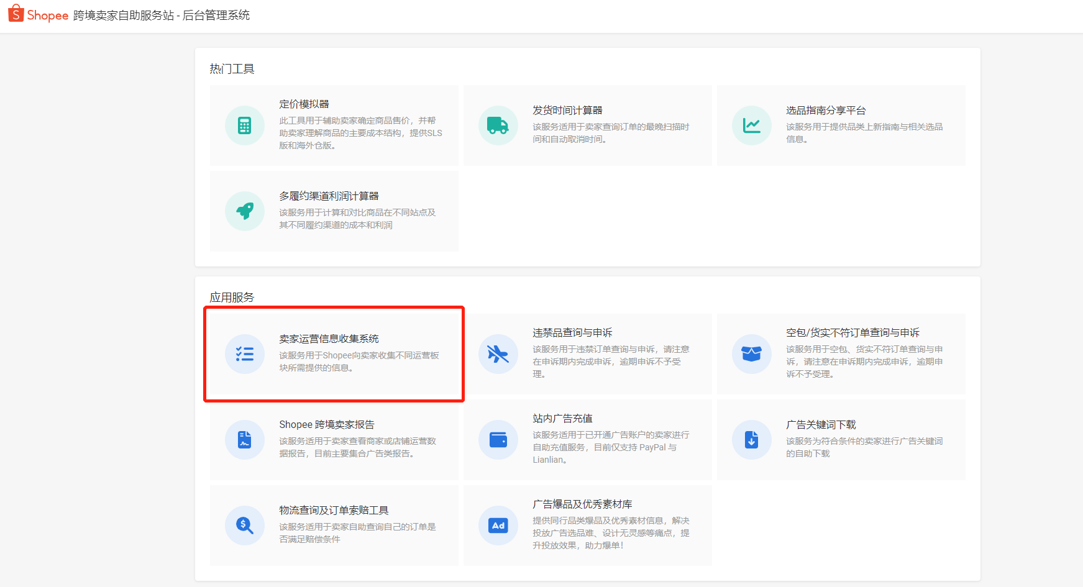Open the 广告爆品及优秀素材库 title
This screenshot has width=1083, height=587.
click(582, 504)
